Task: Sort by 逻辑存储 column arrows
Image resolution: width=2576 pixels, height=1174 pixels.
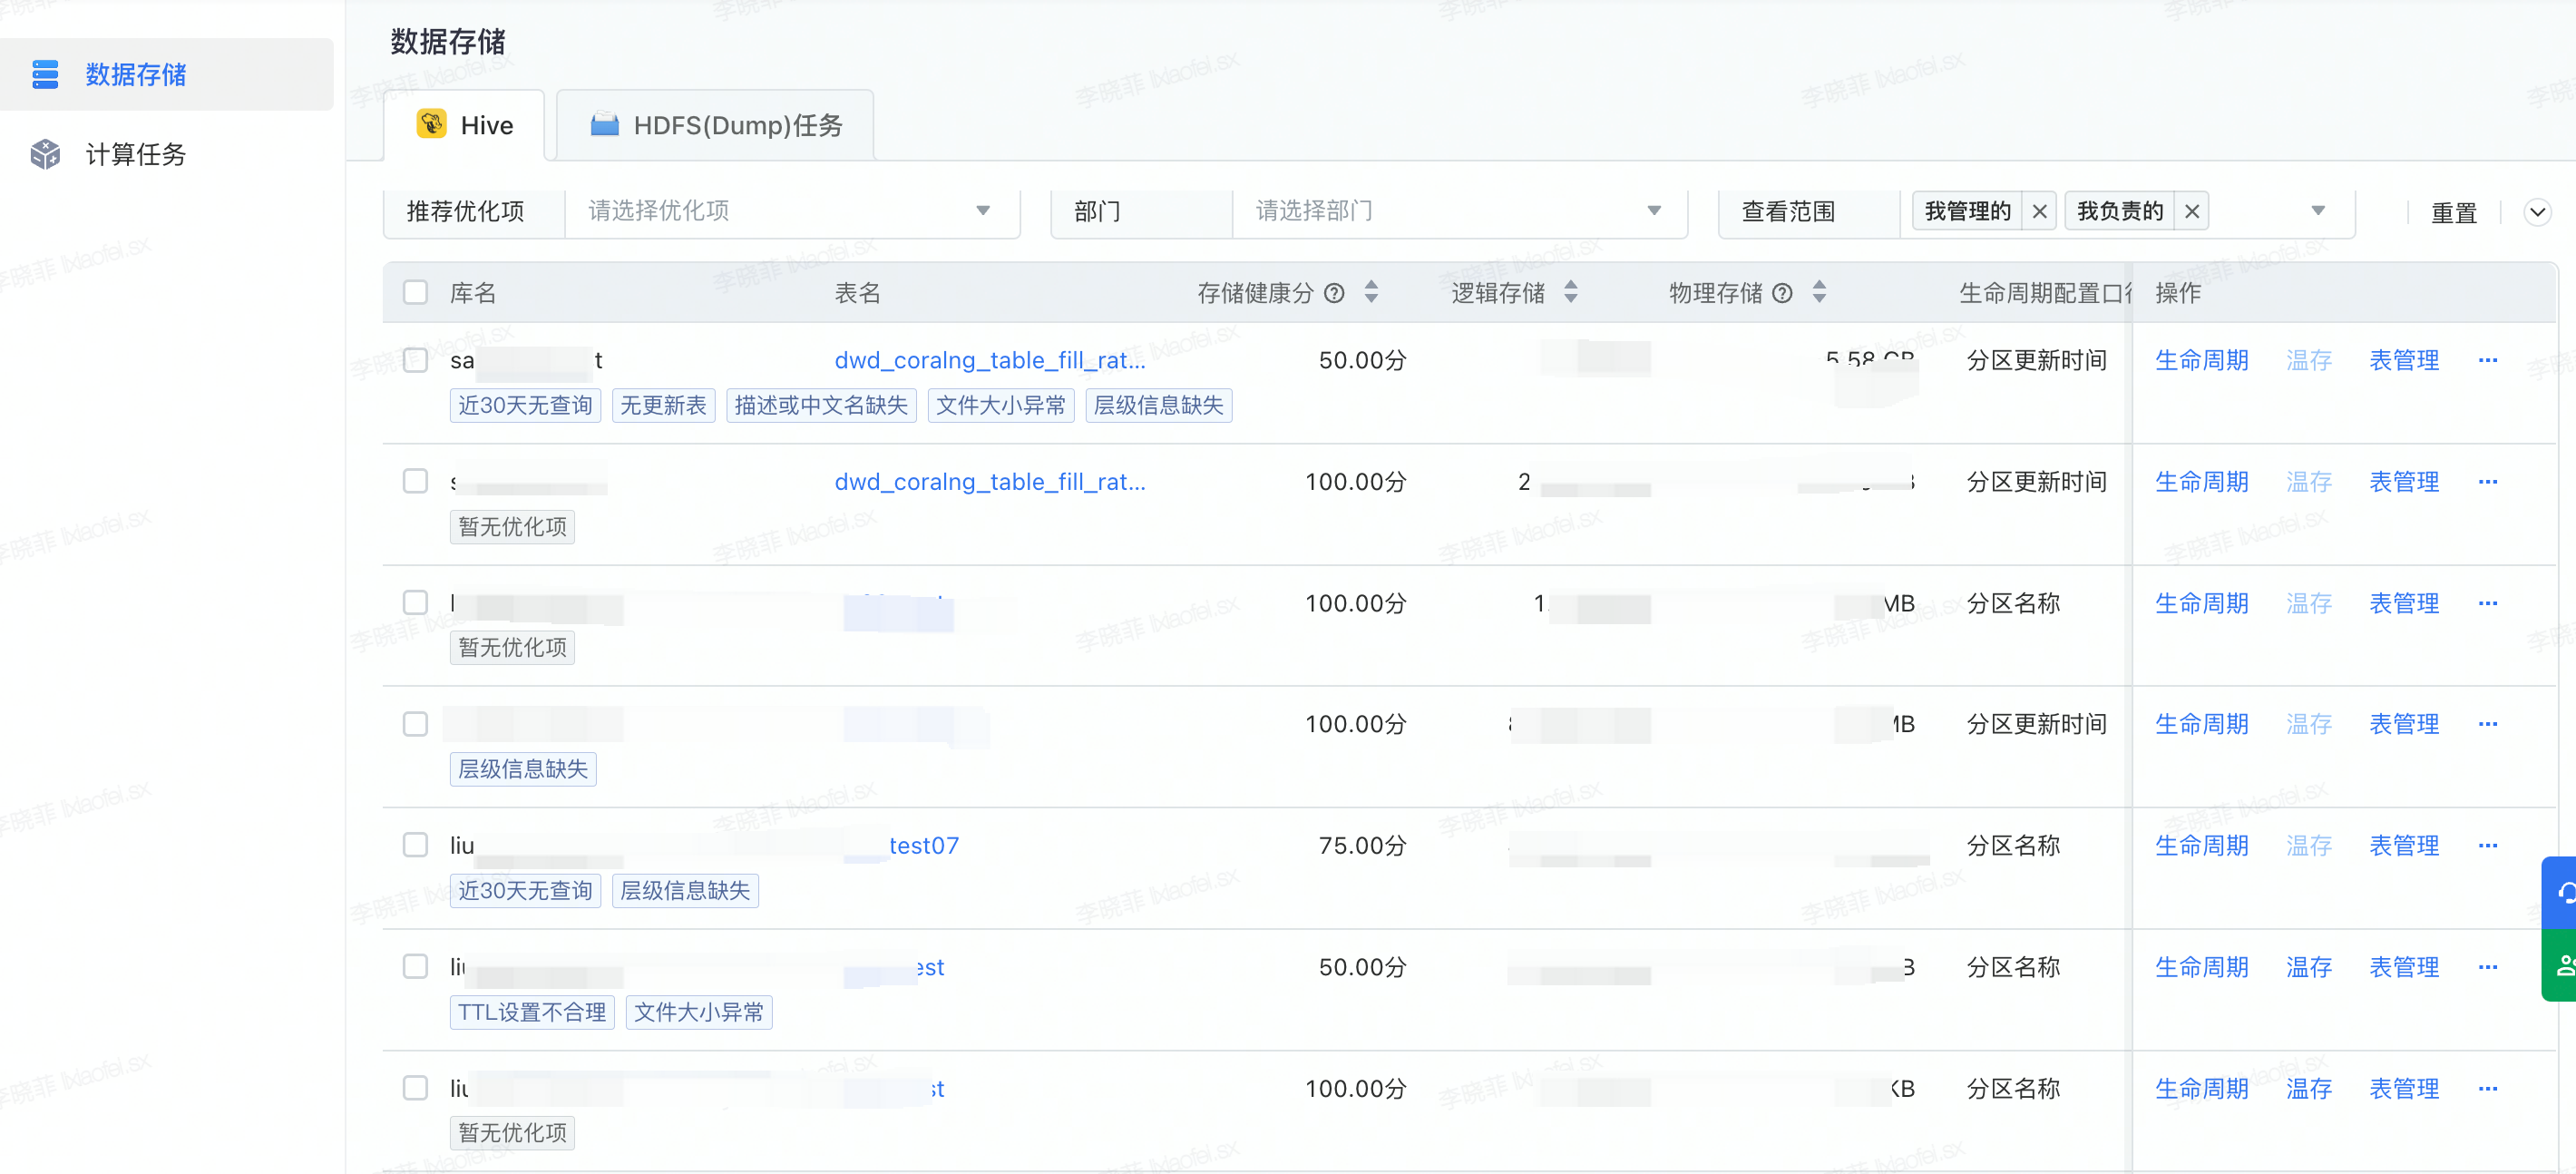Action: (1571, 292)
